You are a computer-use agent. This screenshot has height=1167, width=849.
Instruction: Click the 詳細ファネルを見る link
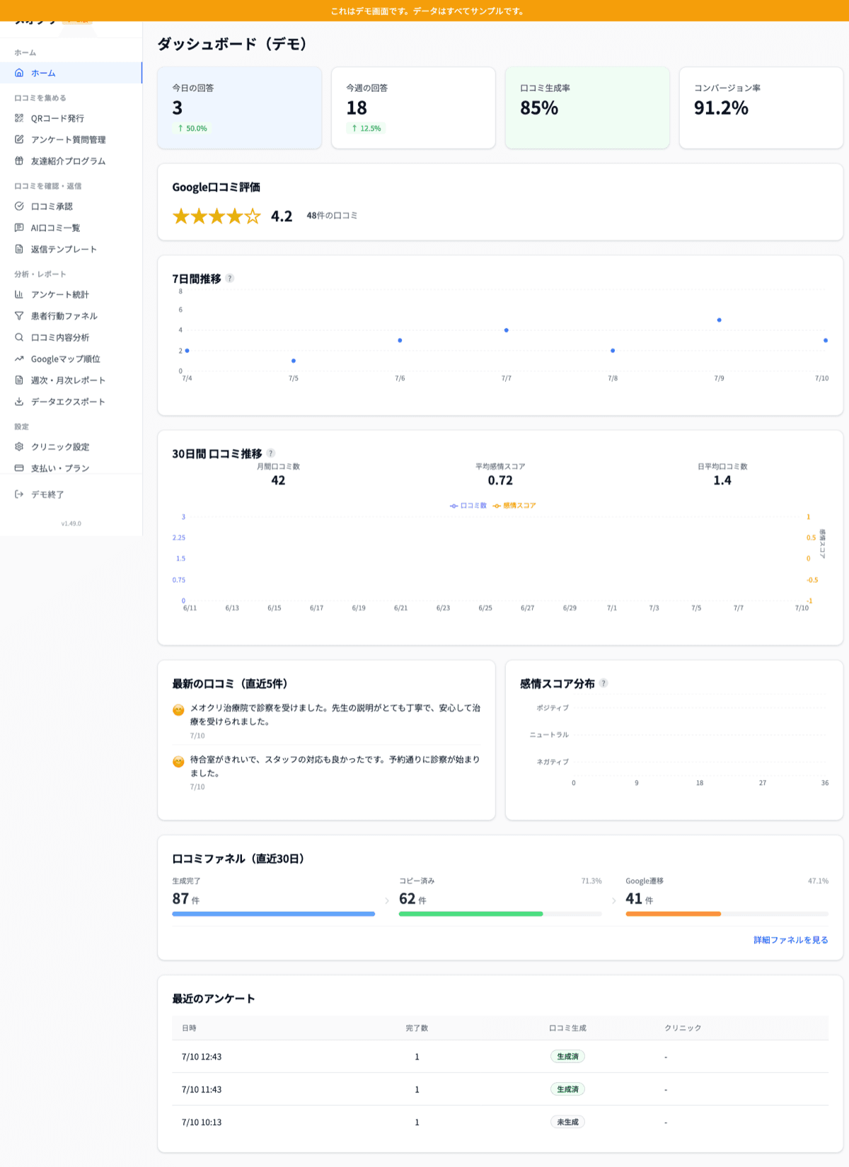point(790,940)
